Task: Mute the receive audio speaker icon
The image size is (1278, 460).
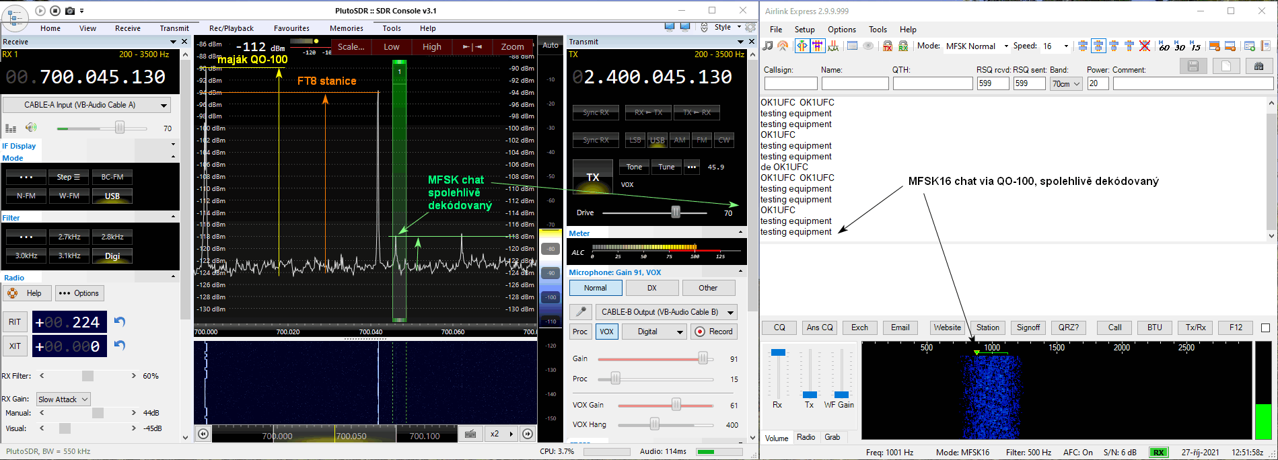Action: click(x=31, y=128)
